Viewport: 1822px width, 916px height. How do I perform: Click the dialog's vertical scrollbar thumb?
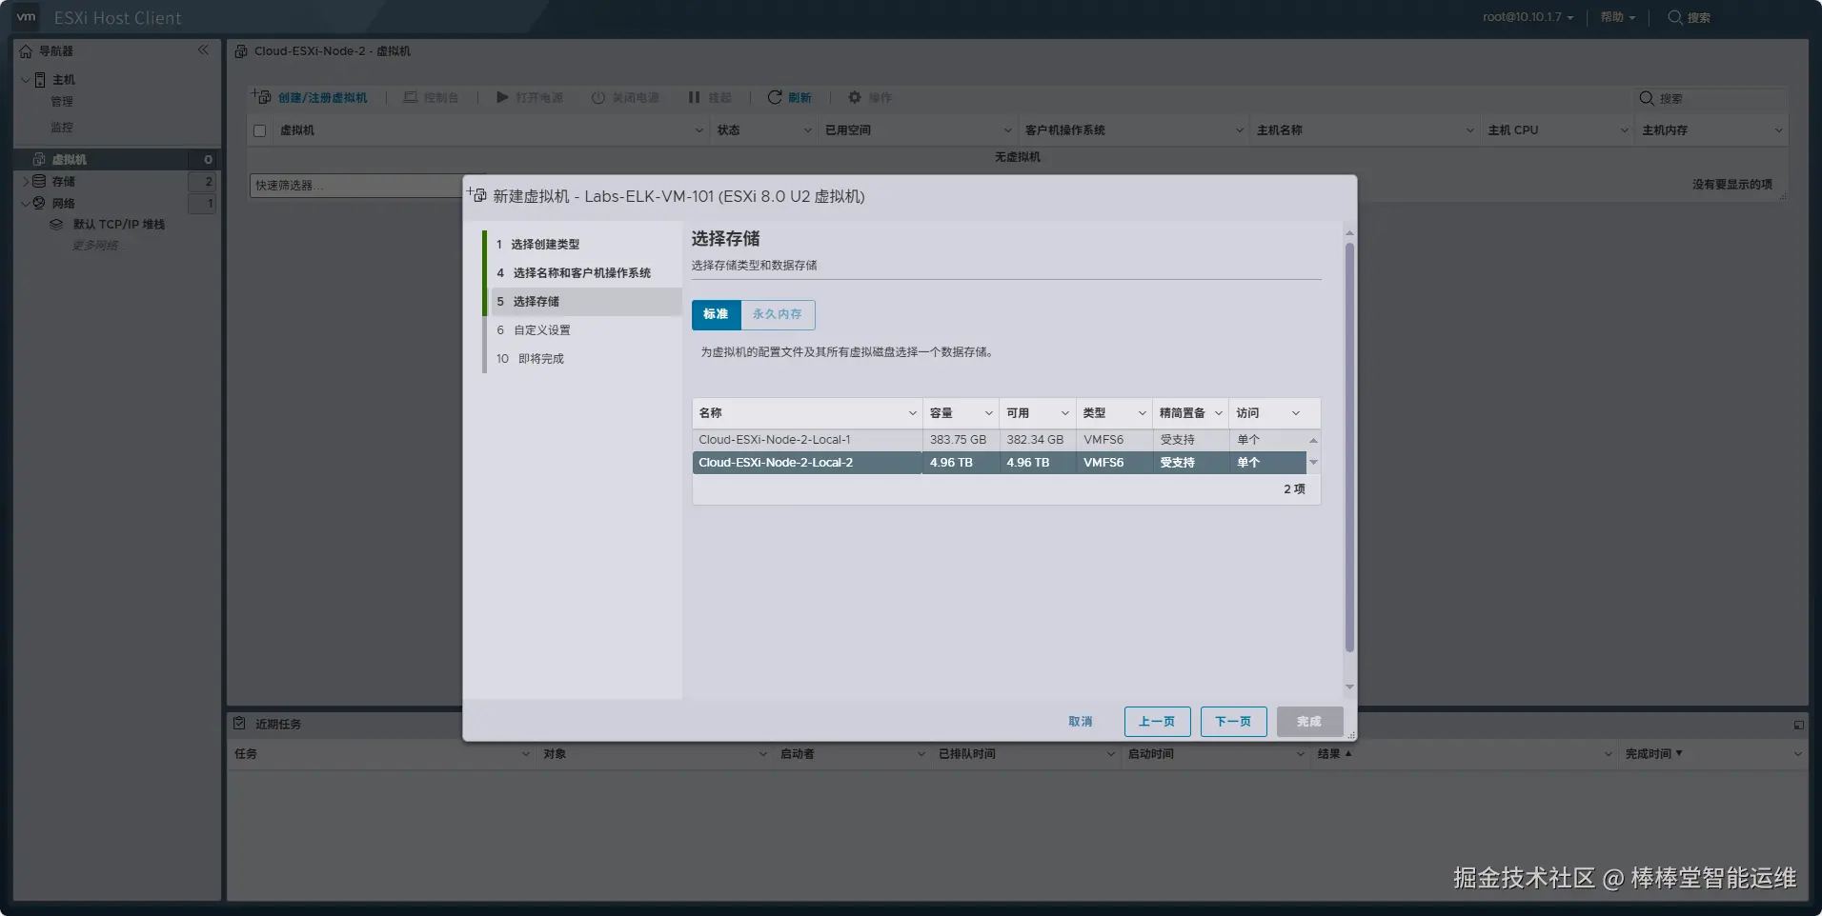click(x=1349, y=448)
